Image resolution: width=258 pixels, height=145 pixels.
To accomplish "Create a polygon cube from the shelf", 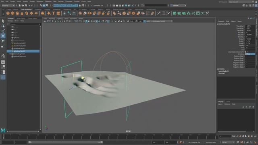I will click(12, 13).
